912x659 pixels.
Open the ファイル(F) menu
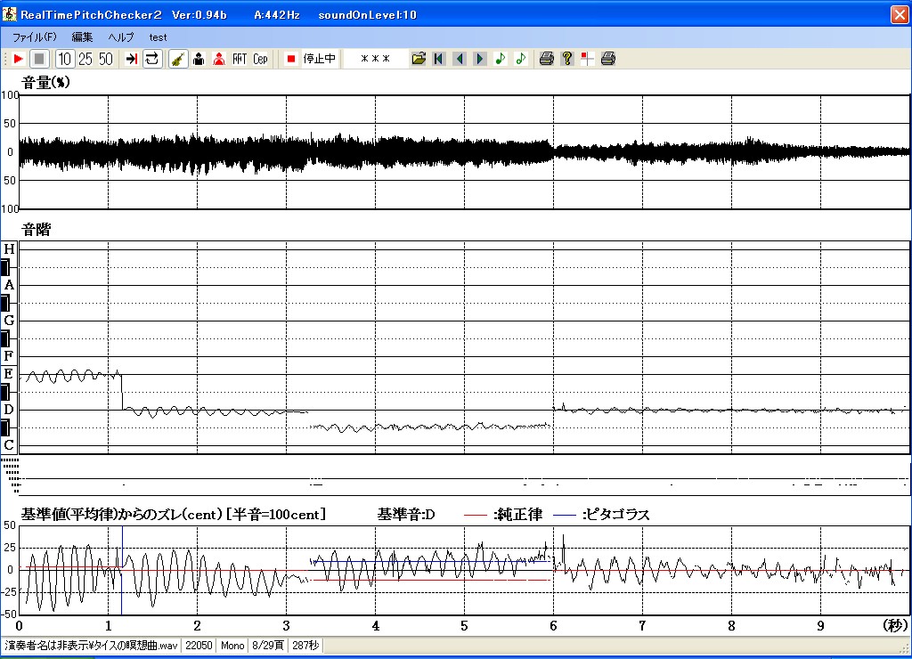35,37
